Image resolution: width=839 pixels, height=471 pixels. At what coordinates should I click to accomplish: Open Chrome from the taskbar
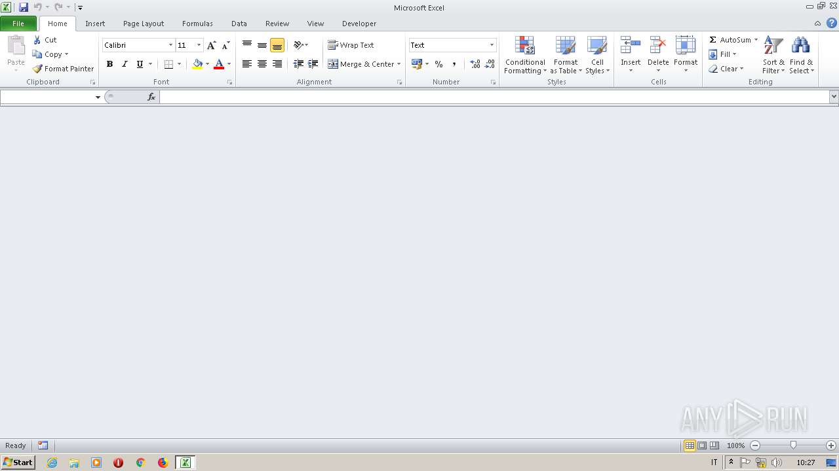[140, 462]
